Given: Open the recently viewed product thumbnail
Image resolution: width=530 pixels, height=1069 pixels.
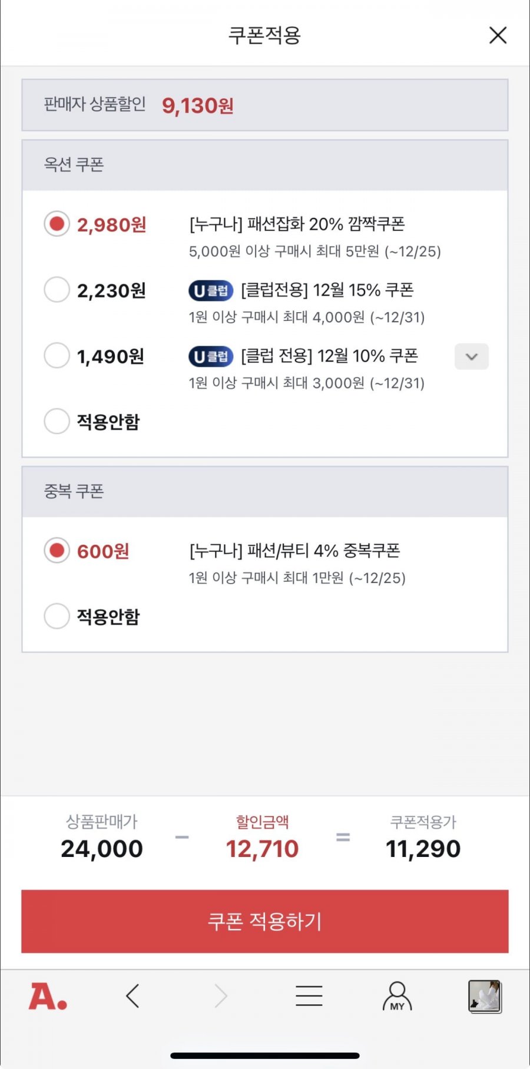Looking at the screenshot, I should 485,996.
